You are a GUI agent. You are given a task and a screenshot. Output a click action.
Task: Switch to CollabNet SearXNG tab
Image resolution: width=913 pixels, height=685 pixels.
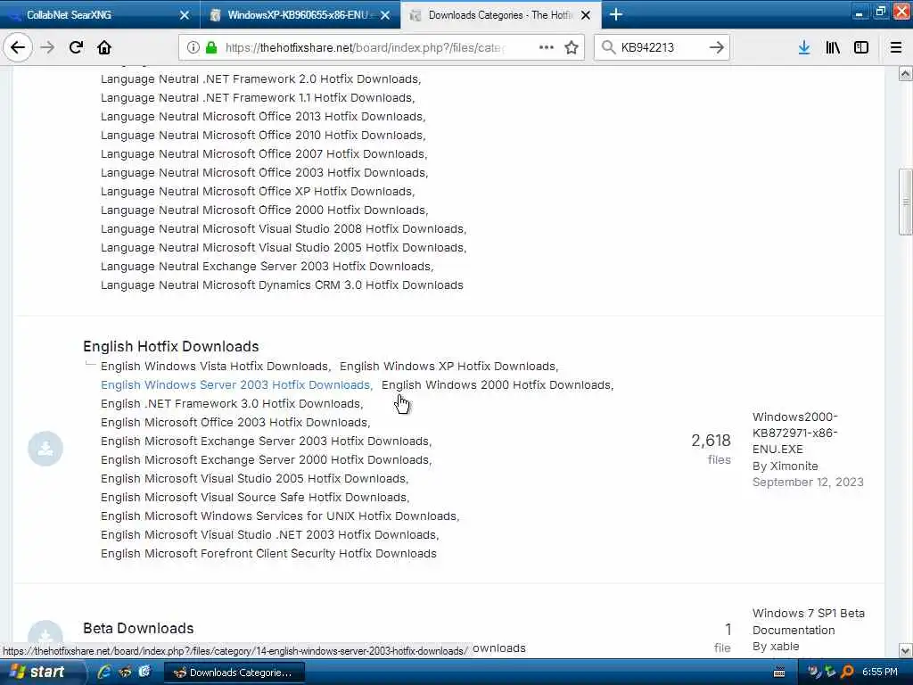pos(100,14)
